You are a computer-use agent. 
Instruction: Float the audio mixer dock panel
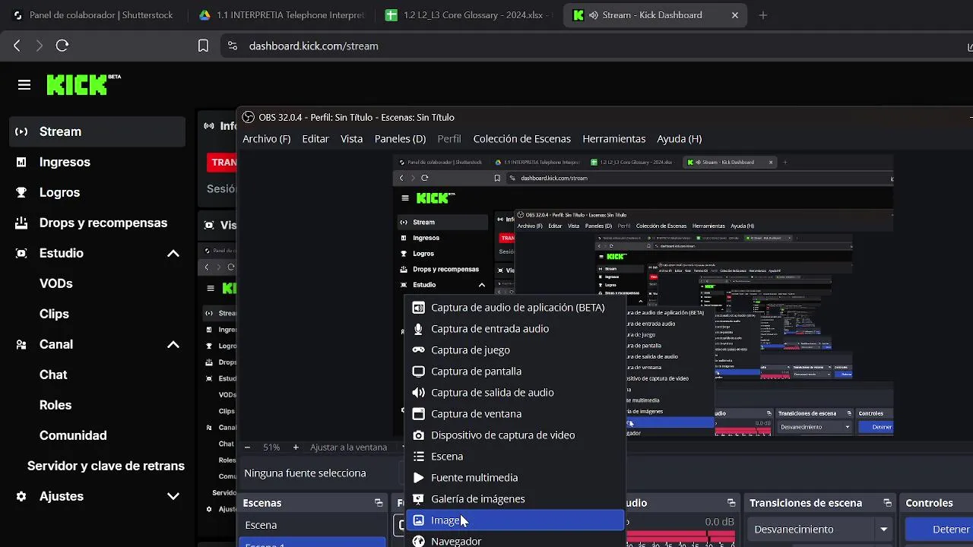click(731, 503)
